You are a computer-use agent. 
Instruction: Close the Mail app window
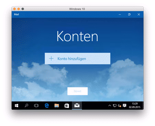point(139,14)
